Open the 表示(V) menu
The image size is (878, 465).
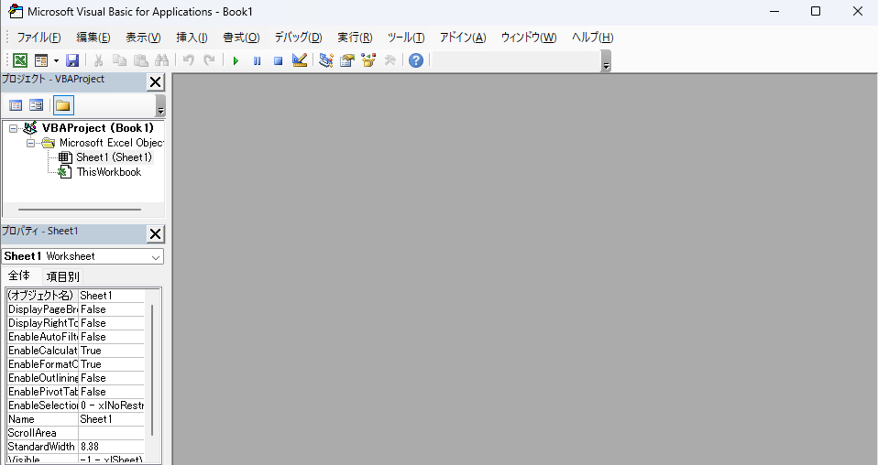coord(143,38)
